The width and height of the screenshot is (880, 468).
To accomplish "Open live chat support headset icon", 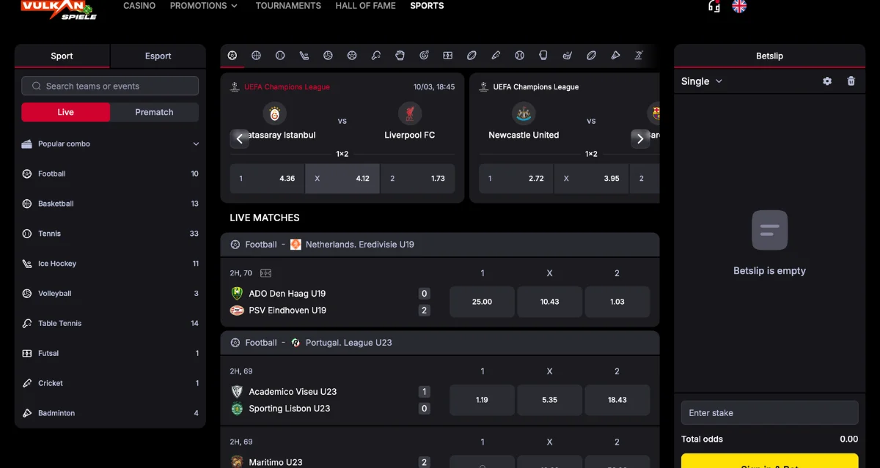I will click(x=714, y=6).
